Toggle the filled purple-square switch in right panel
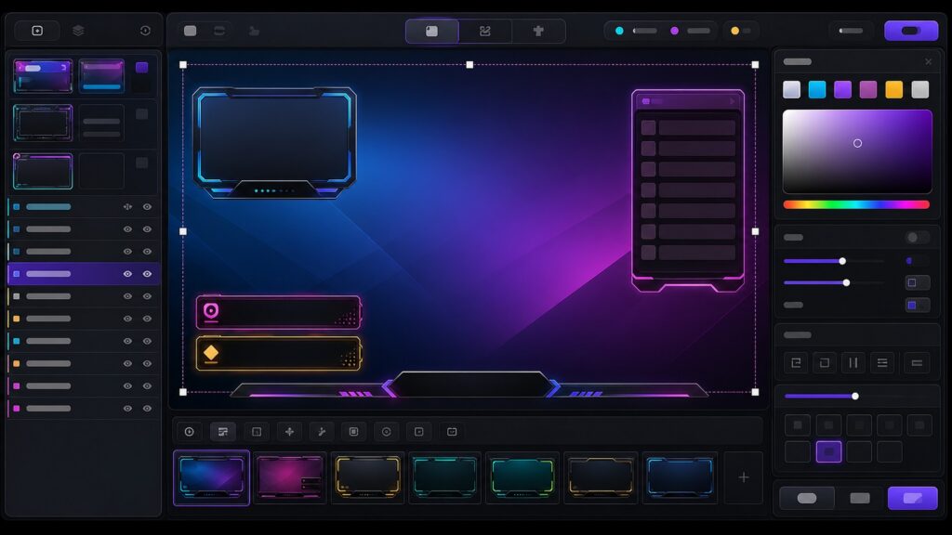The image size is (952, 535). (917, 305)
